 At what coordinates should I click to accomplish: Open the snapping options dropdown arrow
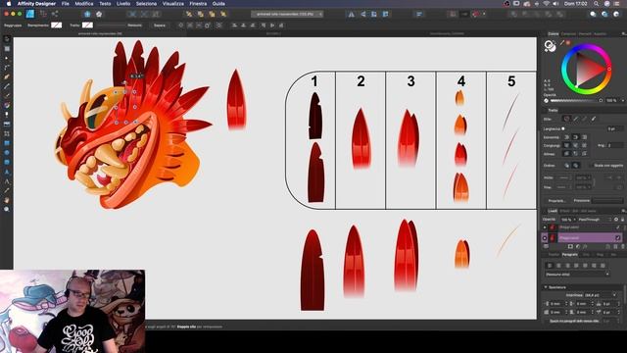[x=484, y=14]
